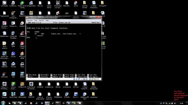Click the Action Center flag tray icon
This screenshot has height=105, width=188.
pos(164,103)
